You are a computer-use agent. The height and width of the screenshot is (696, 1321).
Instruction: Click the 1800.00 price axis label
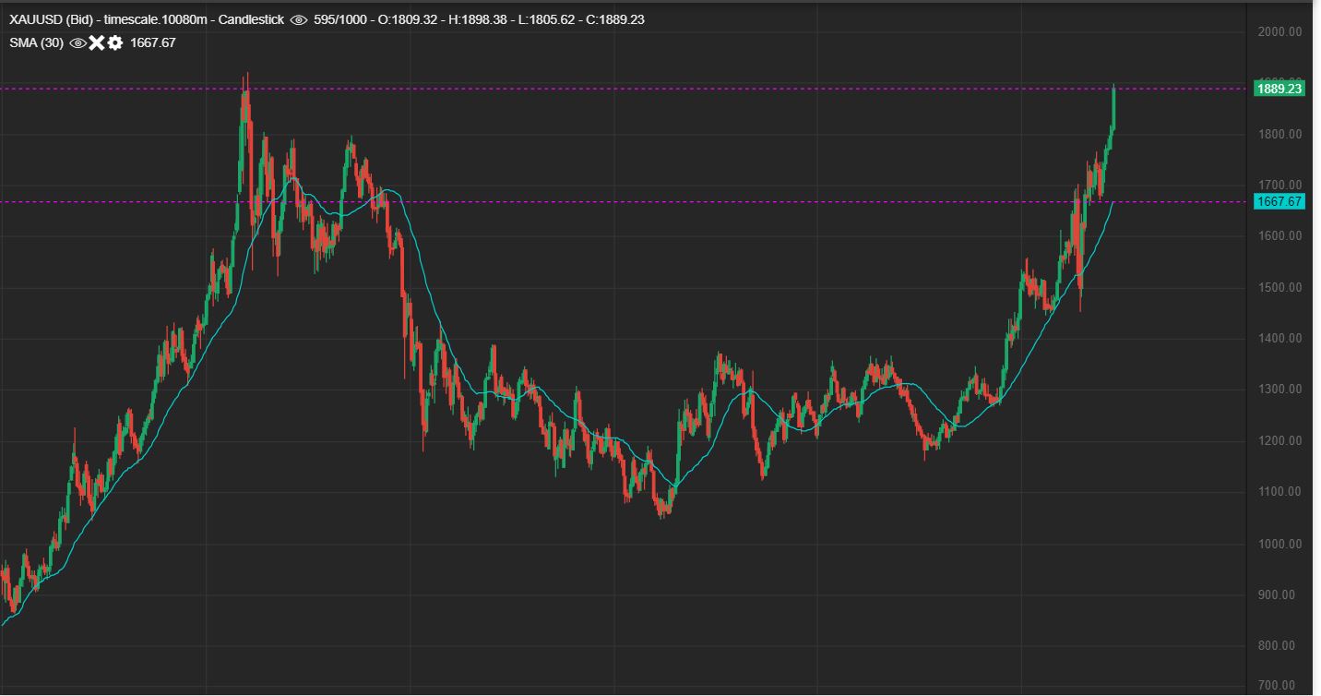(1279, 134)
